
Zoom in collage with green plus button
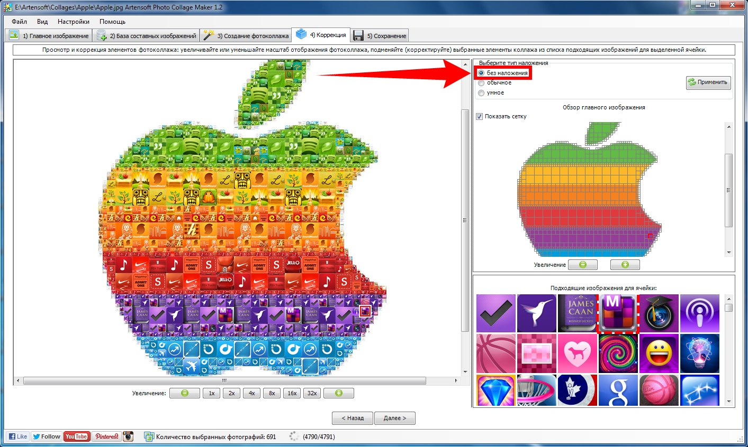338,393
